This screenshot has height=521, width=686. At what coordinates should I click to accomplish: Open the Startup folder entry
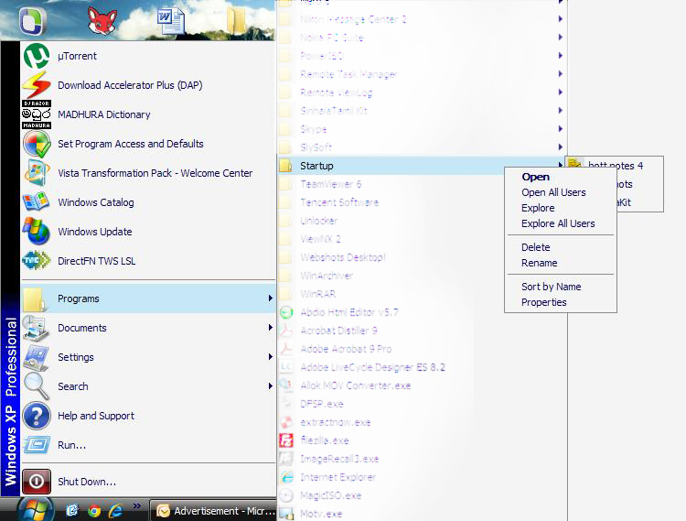pos(421,166)
